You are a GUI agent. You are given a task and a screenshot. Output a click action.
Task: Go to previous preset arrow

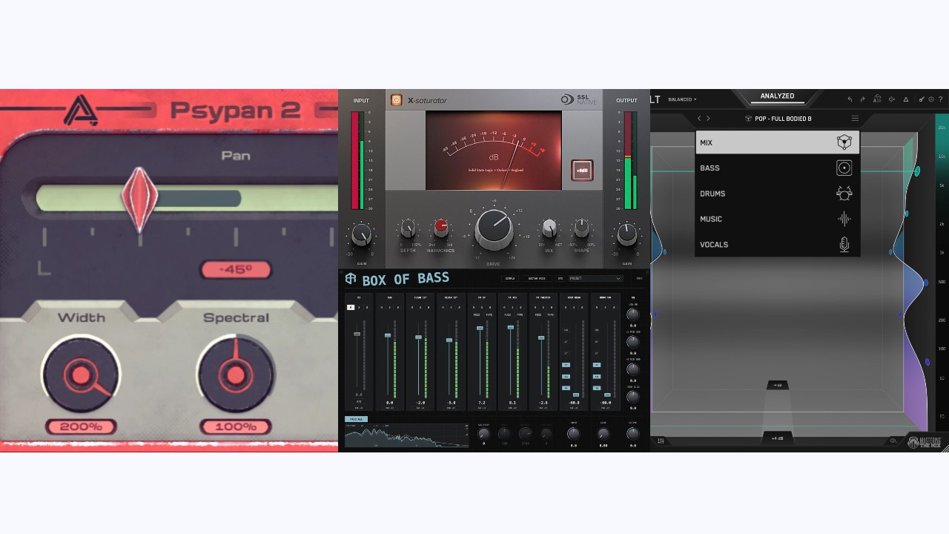[x=699, y=118]
